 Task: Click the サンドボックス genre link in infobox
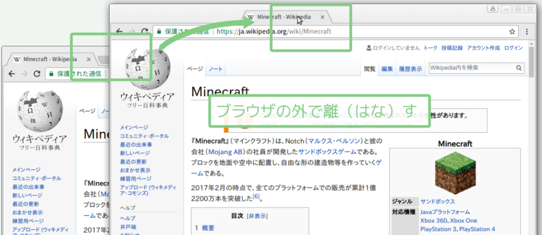438,202
